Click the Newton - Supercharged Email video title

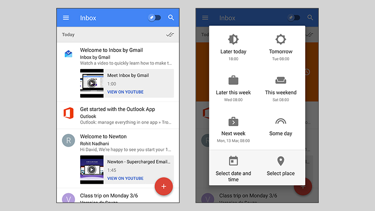tap(139, 162)
